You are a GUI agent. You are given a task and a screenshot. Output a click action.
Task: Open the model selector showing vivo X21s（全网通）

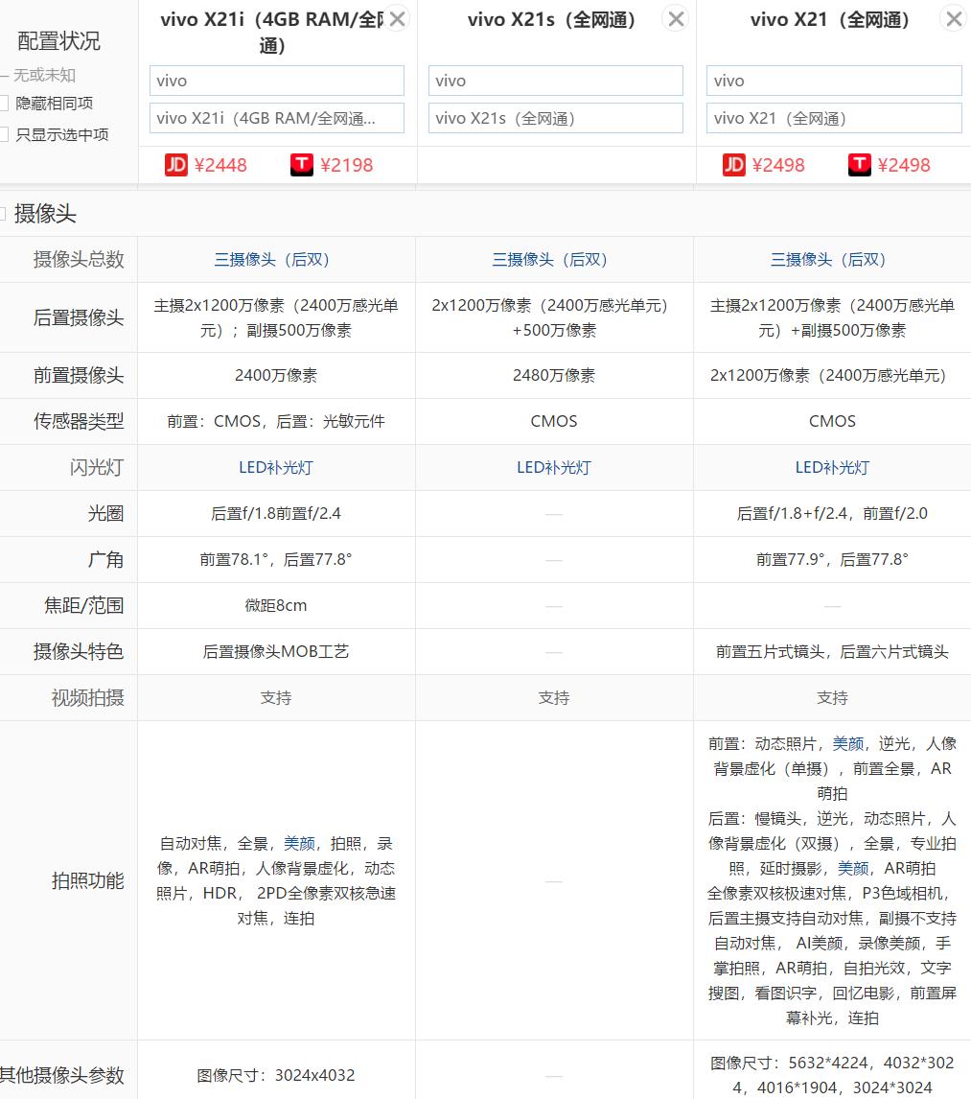click(x=555, y=118)
